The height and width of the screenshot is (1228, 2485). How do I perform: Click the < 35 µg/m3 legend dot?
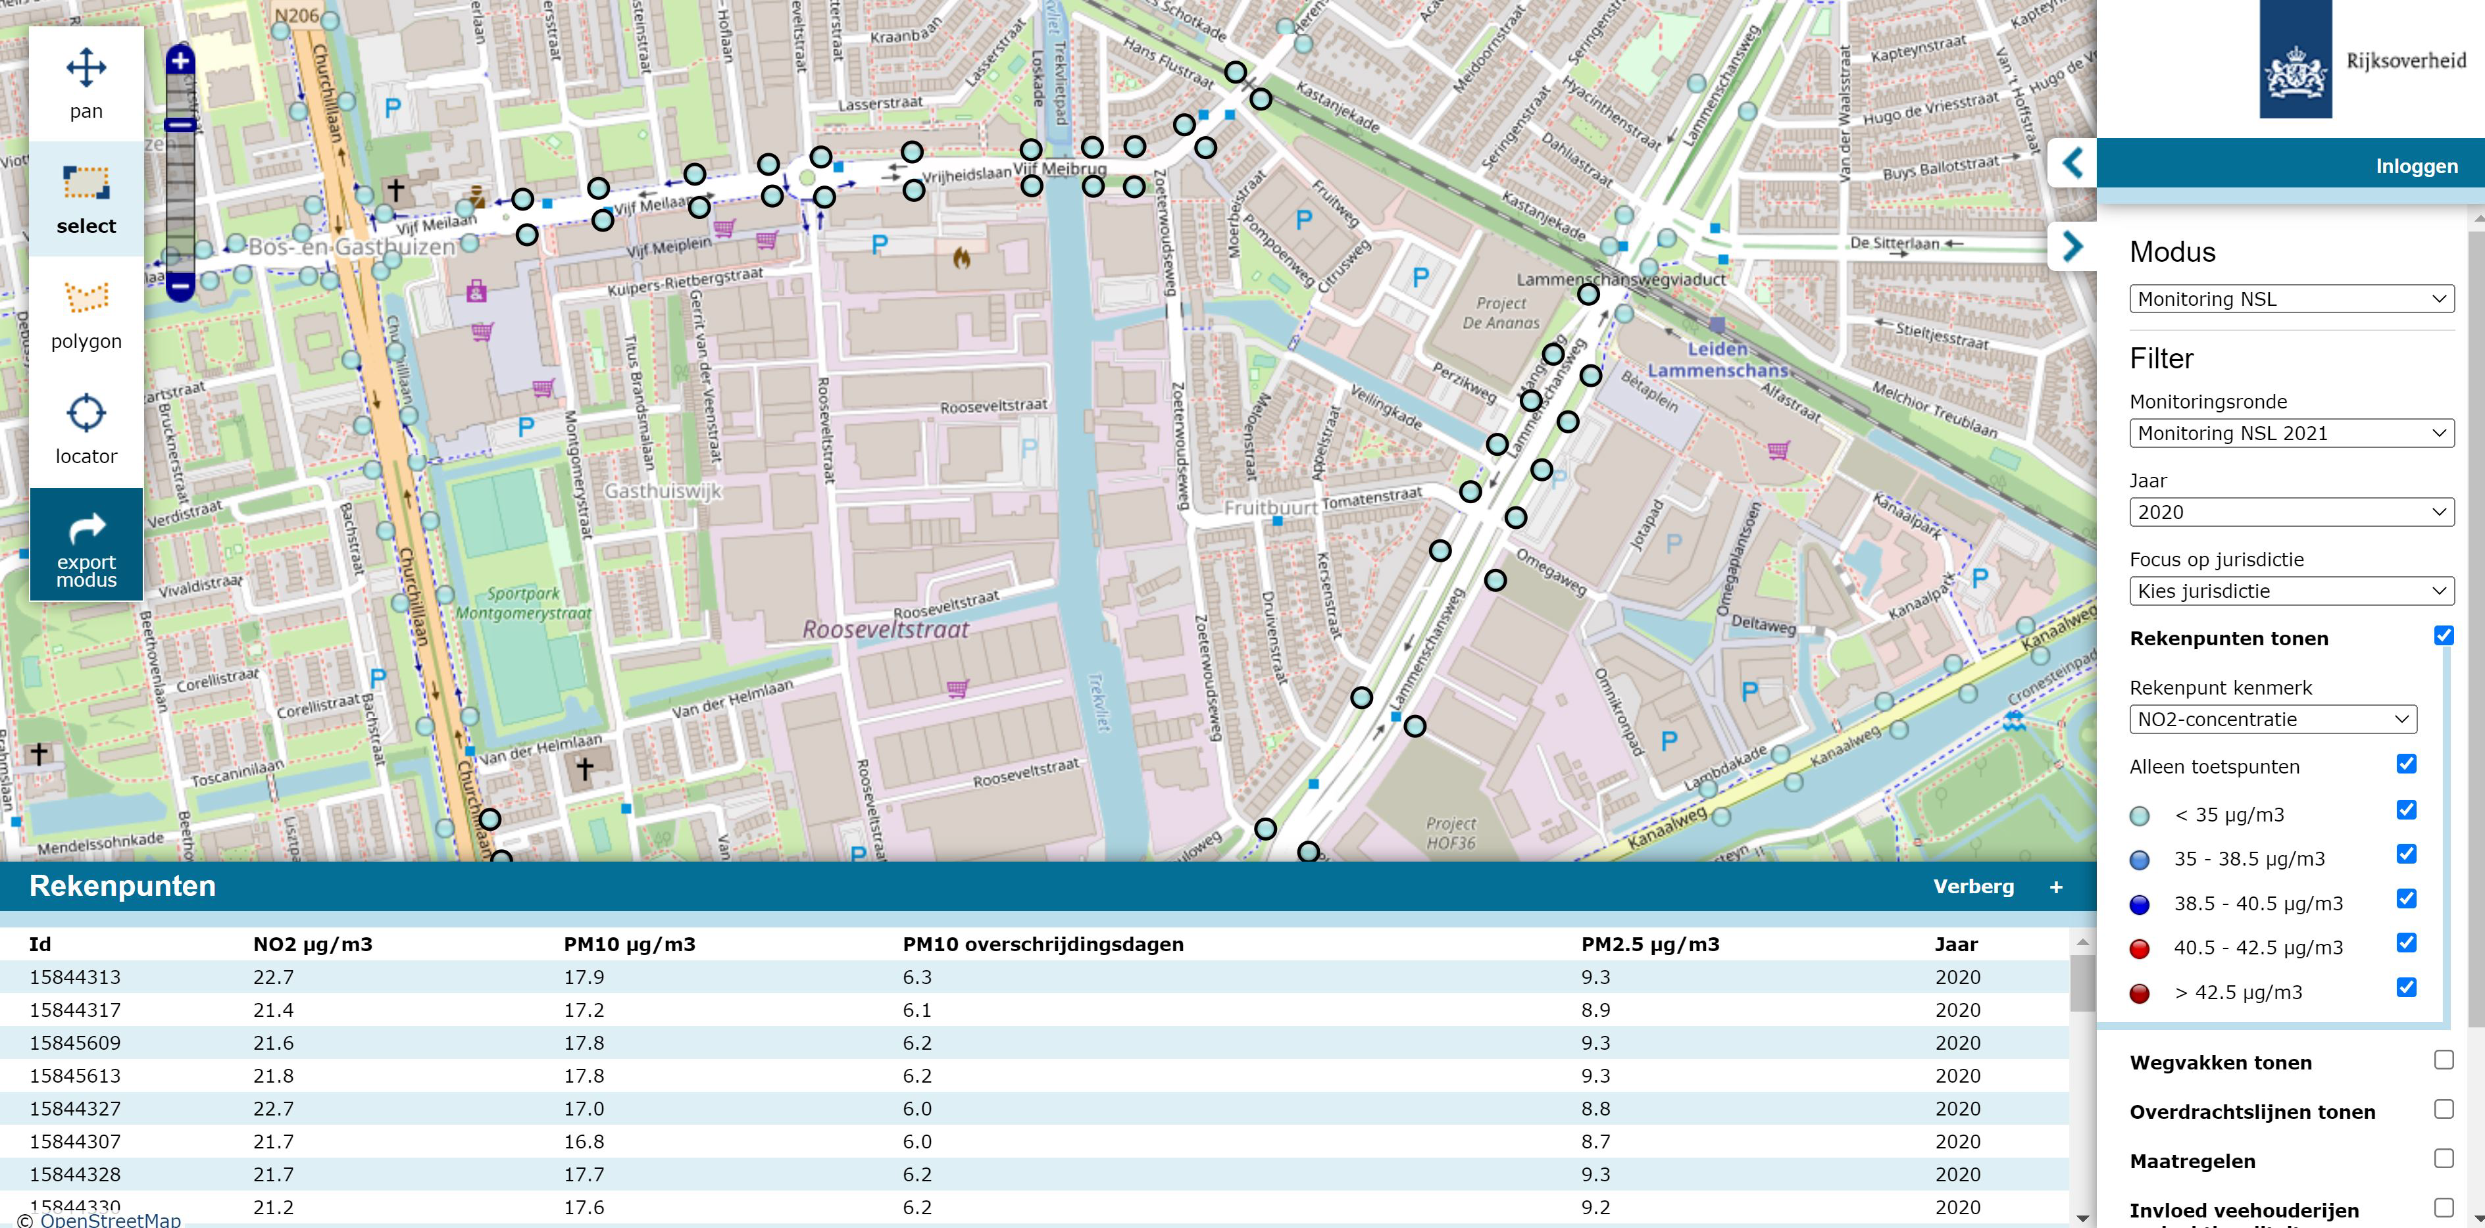tap(2139, 816)
